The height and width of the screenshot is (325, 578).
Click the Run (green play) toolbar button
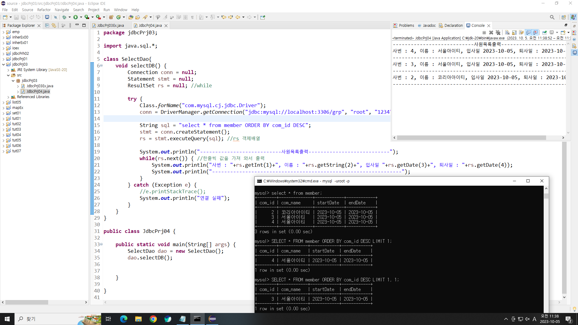[76, 17]
